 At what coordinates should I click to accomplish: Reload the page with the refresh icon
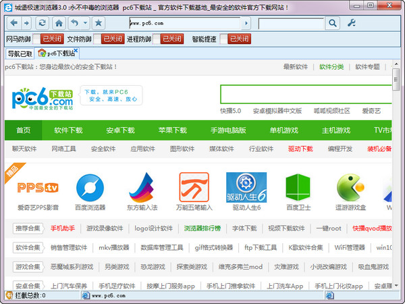click(x=43, y=23)
